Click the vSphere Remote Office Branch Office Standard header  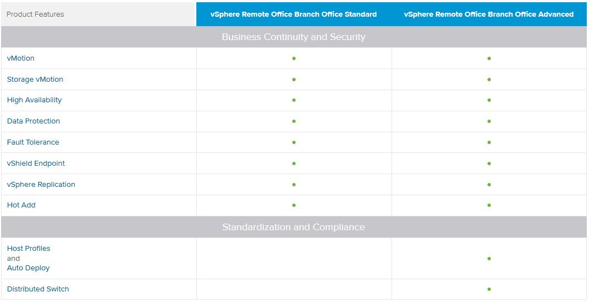click(294, 14)
